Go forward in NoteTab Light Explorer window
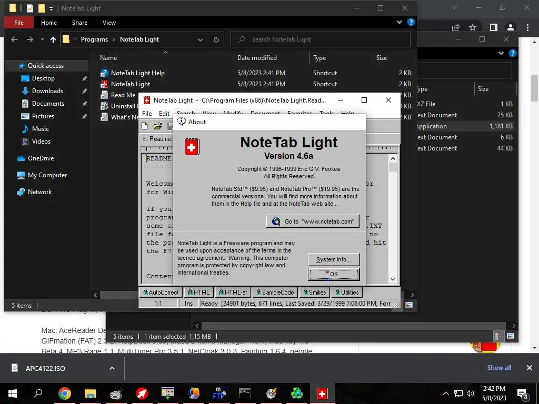This screenshot has width=539, height=404. (x=30, y=39)
